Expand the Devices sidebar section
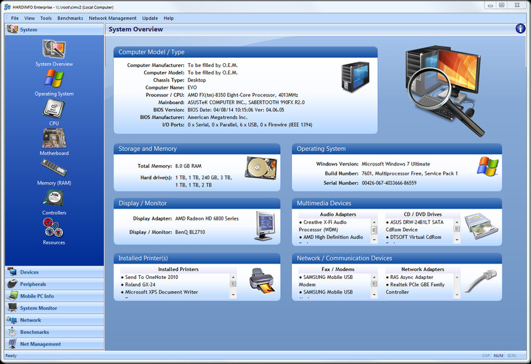The image size is (531, 364). pyautogui.click(x=54, y=272)
